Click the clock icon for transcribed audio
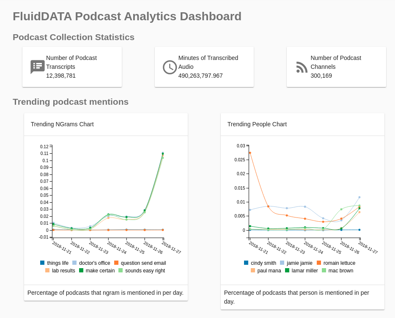395x318 pixels. 169,67
